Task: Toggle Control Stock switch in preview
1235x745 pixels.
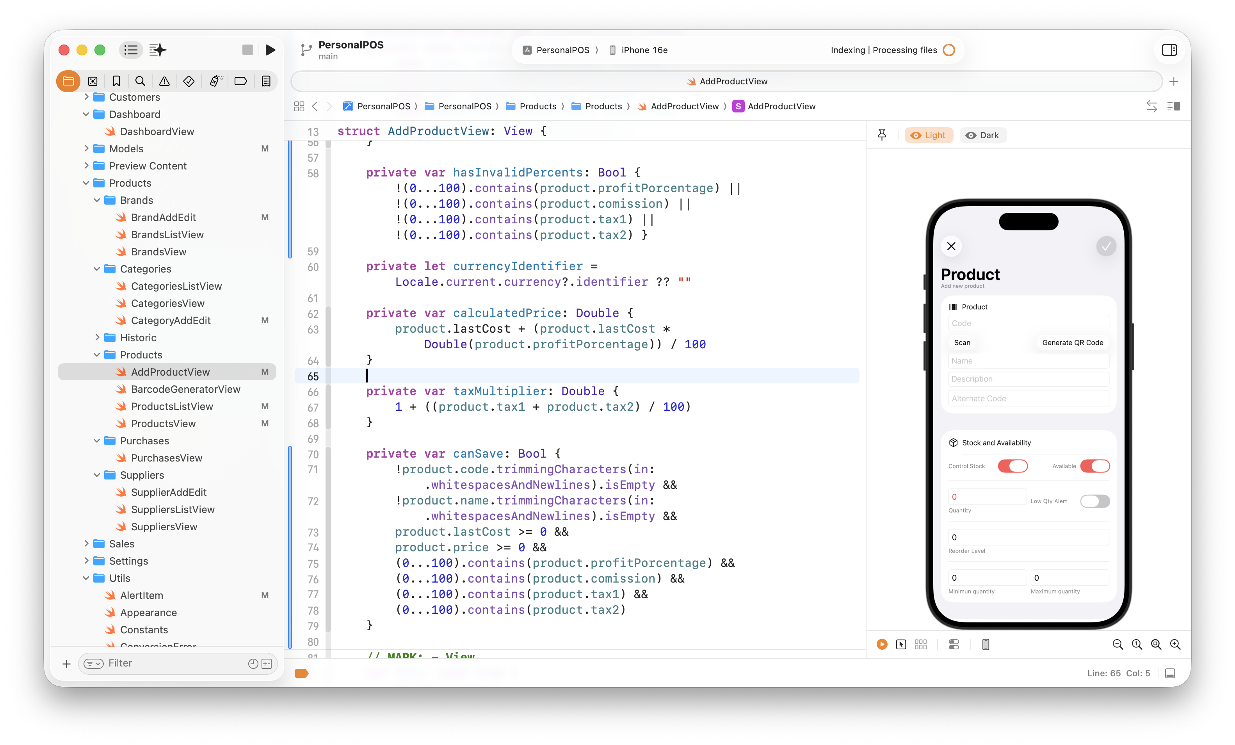Action: click(x=1013, y=466)
